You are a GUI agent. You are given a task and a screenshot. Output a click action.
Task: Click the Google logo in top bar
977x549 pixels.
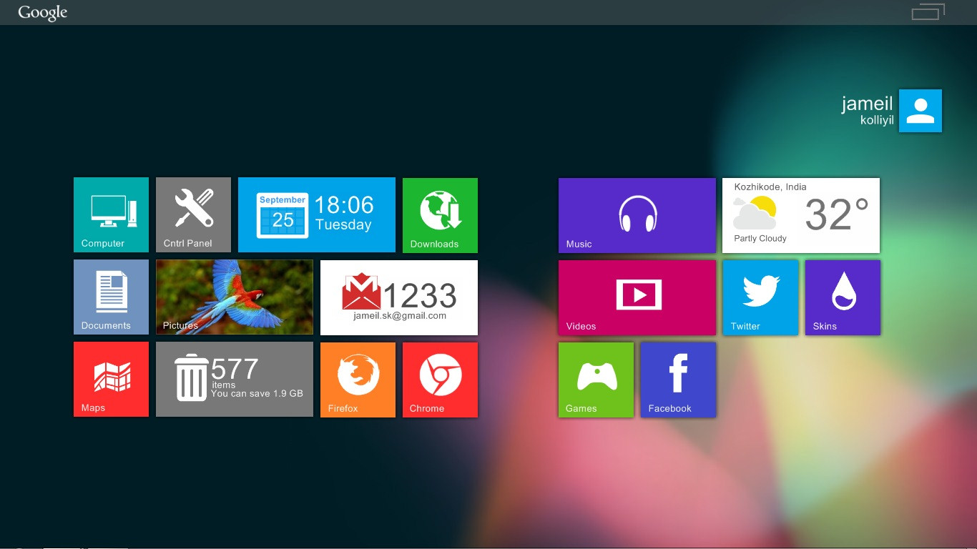(x=43, y=13)
